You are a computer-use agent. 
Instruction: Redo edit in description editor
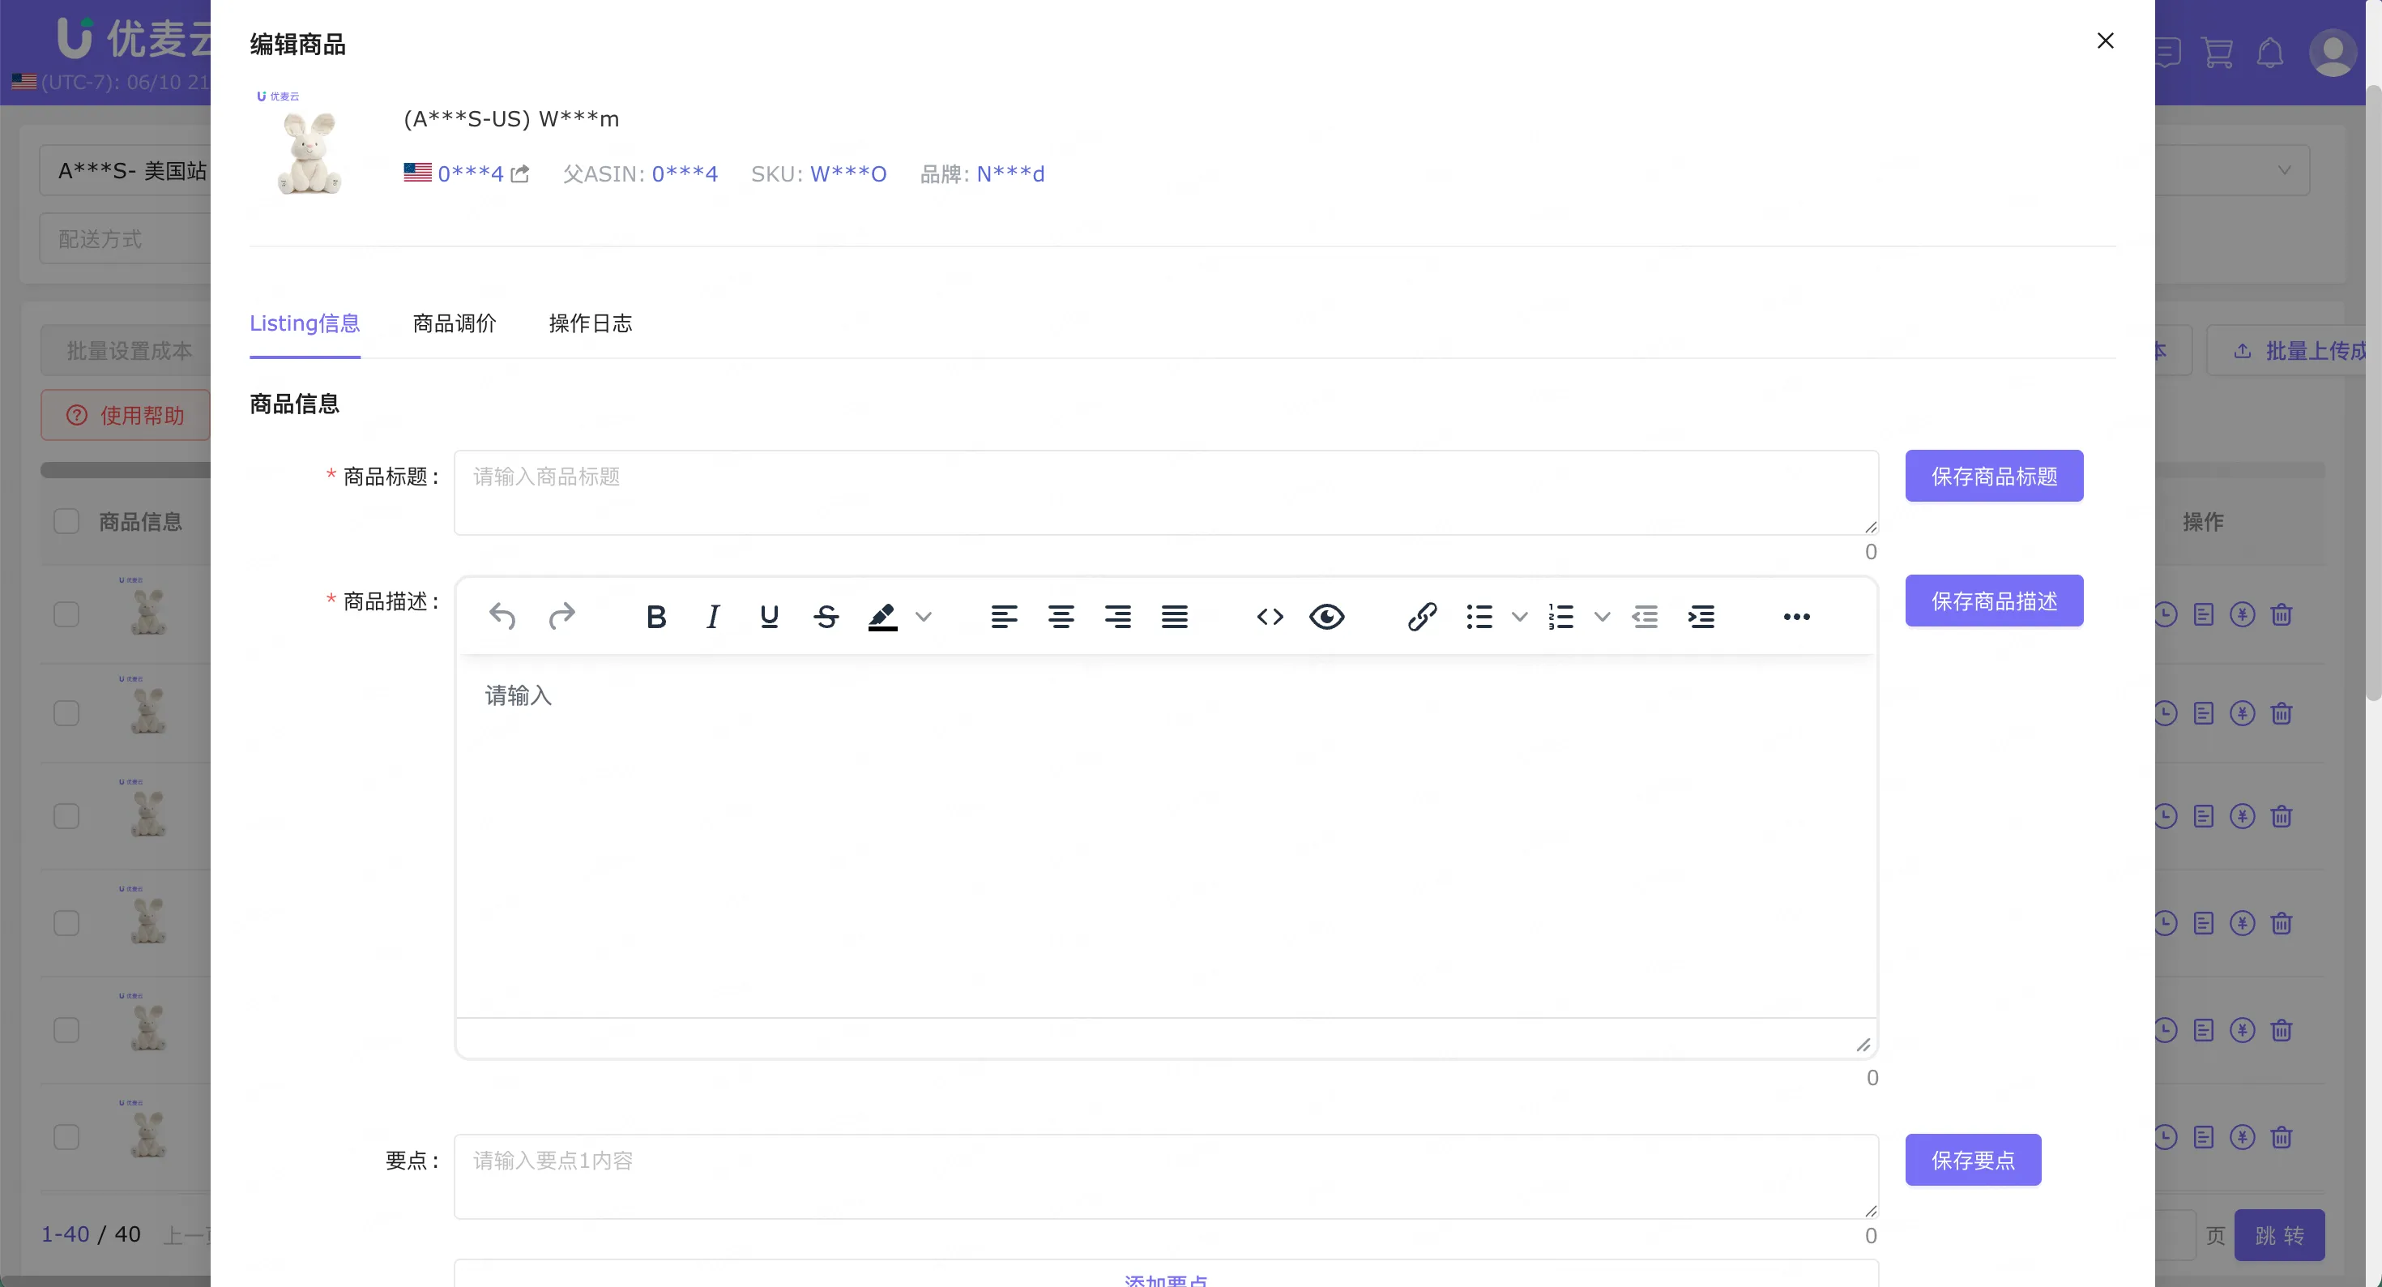[561, 616]
